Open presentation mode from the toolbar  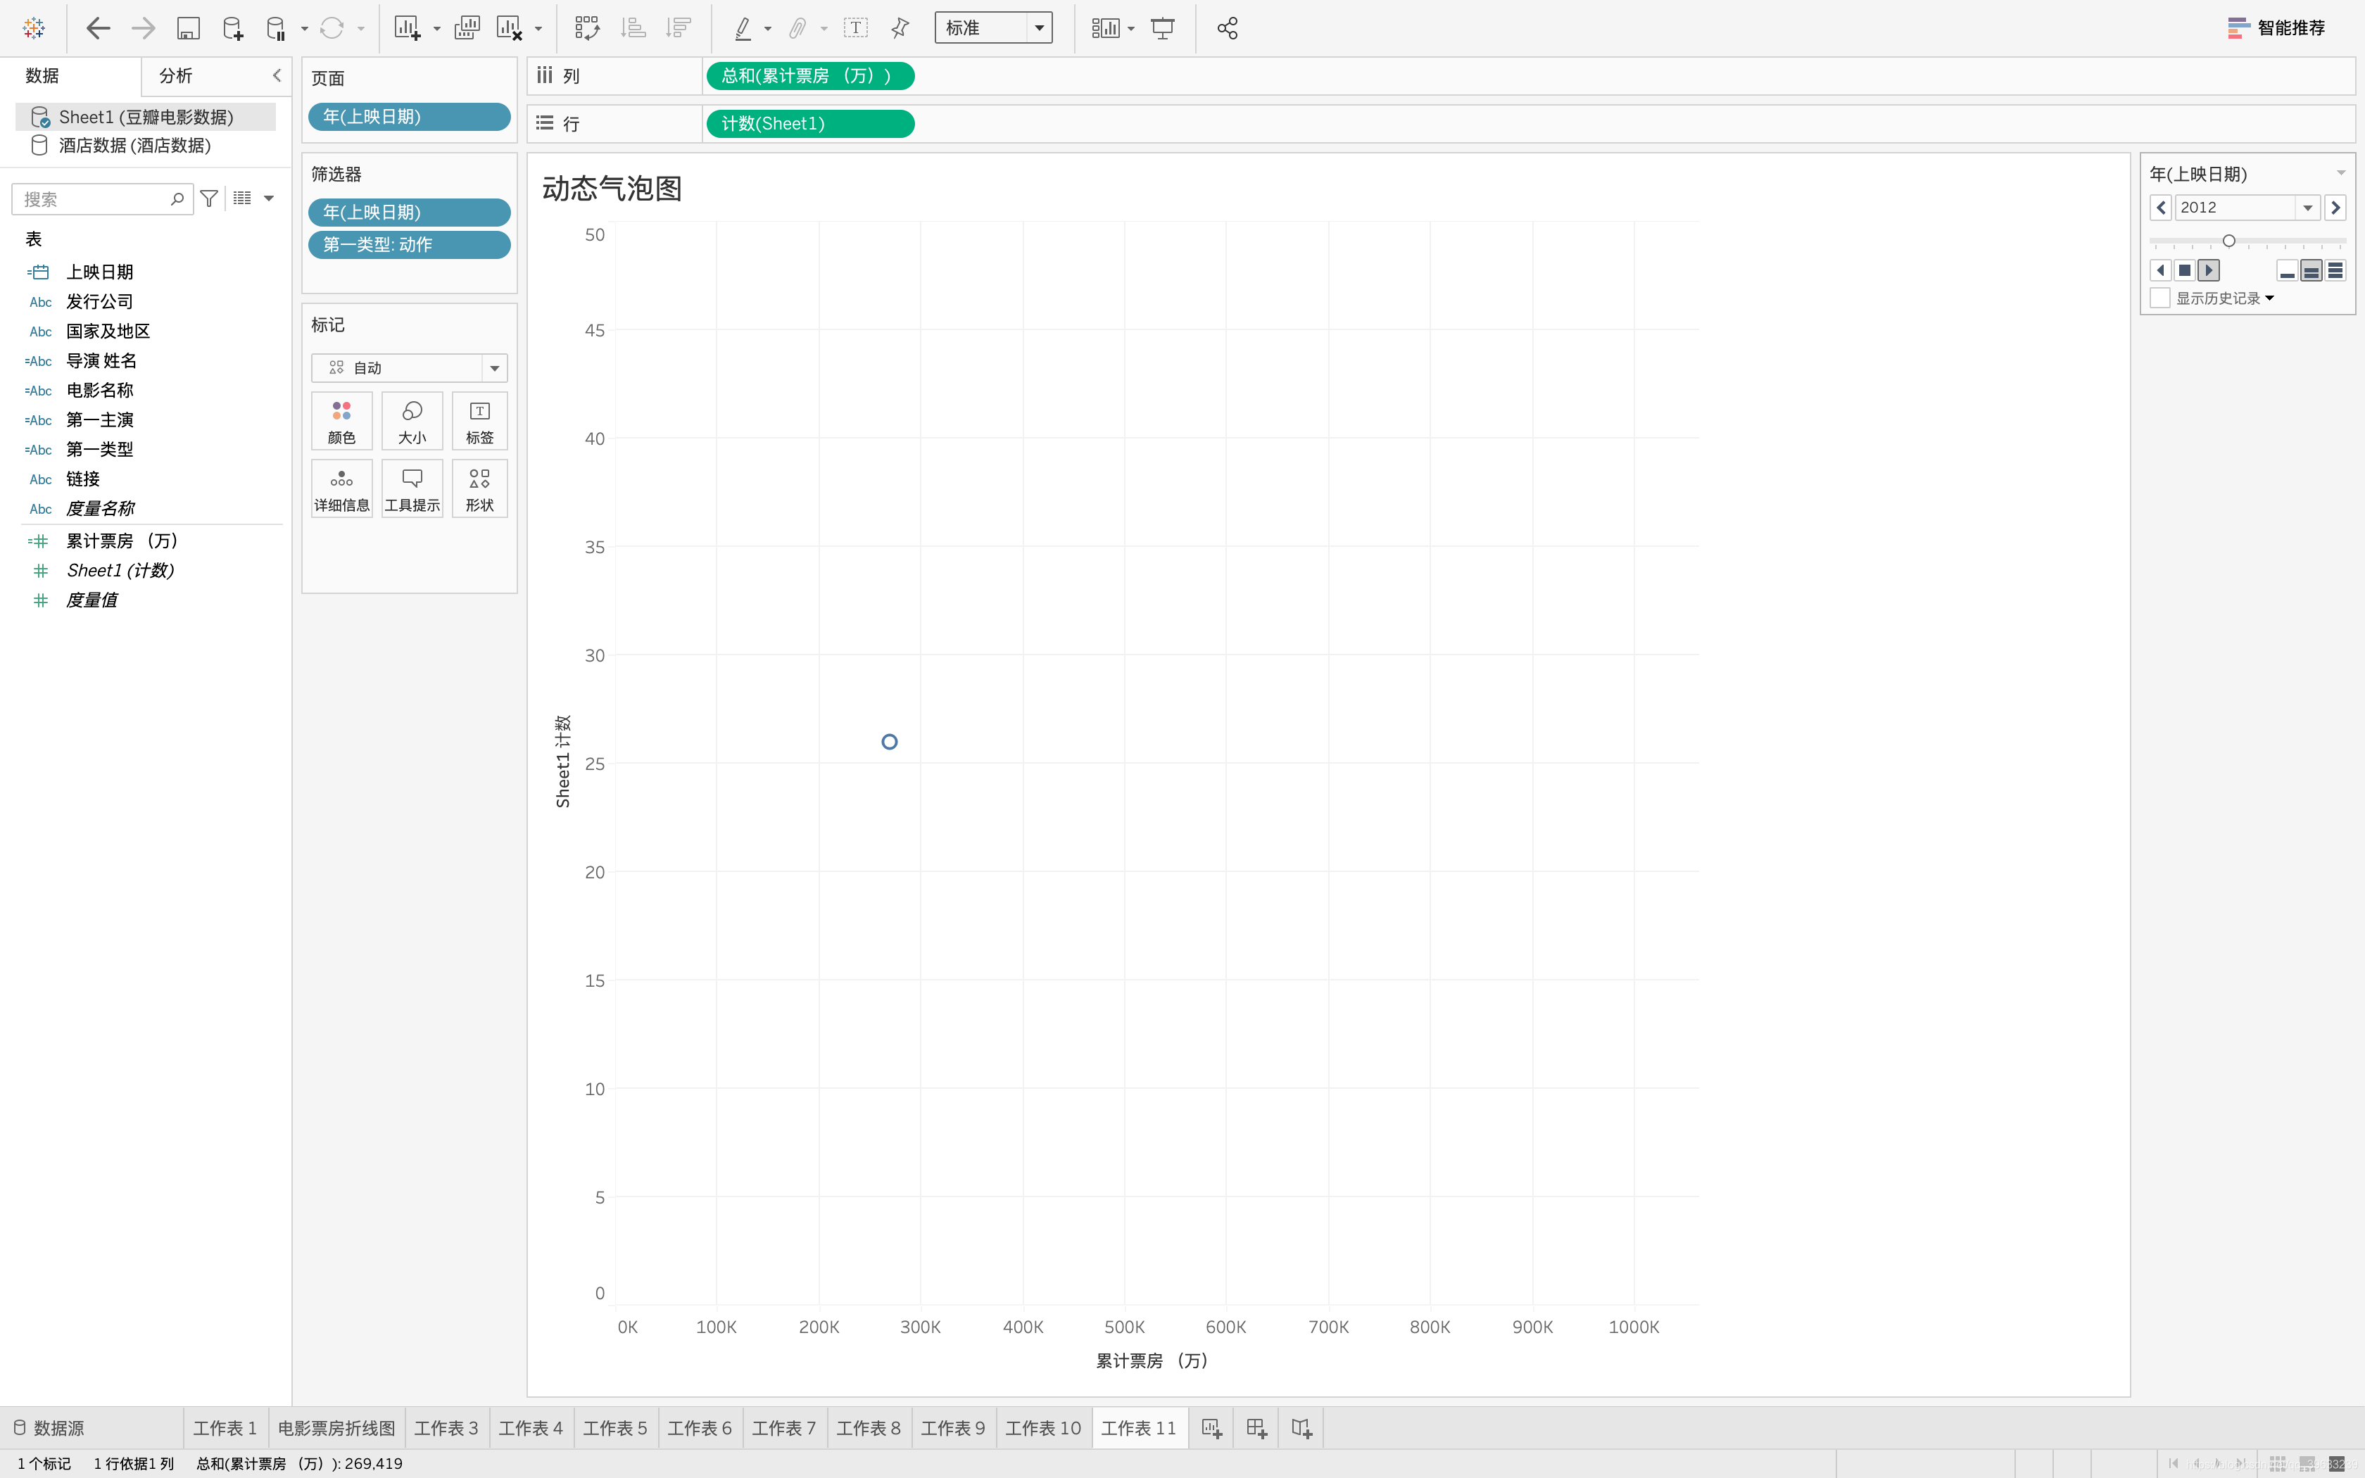[x=1162, y=28]
